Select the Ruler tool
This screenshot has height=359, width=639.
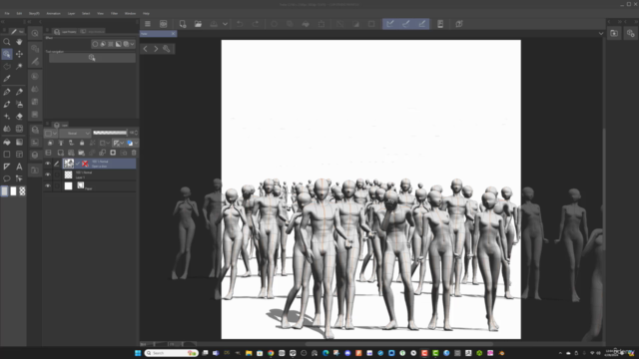pyautogui.click(x=7, y=167)
